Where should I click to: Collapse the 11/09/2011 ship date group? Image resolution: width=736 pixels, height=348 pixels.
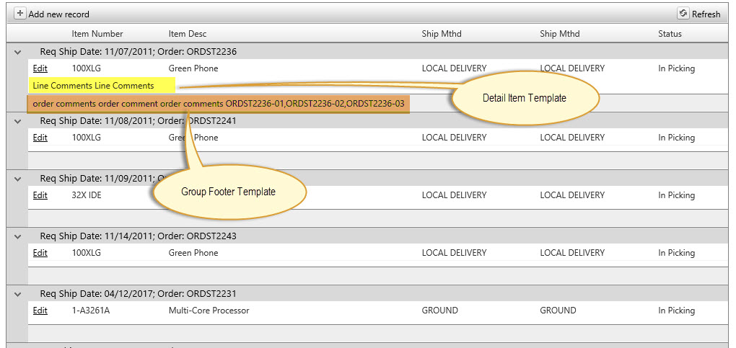[18, 179]
